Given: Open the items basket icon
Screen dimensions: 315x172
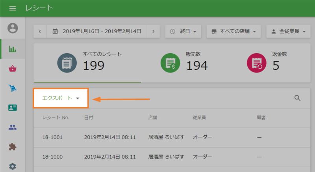Looking at the screenshot, I should [x=13, y=68].
